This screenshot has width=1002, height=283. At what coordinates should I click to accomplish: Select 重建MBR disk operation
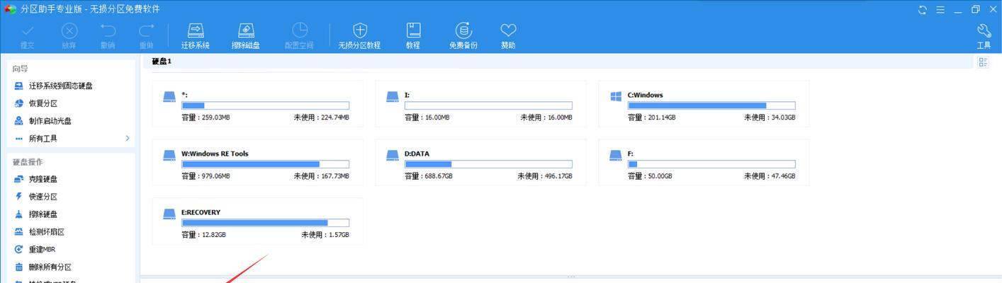pyautogui.click(x=42, y=250)
